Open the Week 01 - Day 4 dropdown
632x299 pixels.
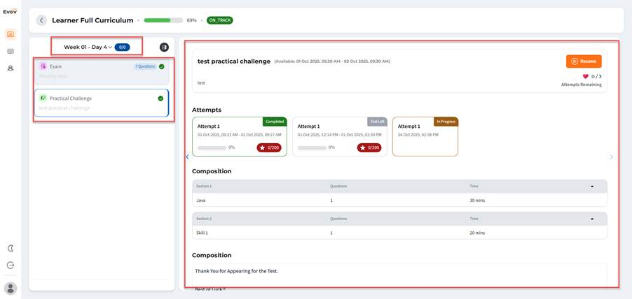(88, 47)
